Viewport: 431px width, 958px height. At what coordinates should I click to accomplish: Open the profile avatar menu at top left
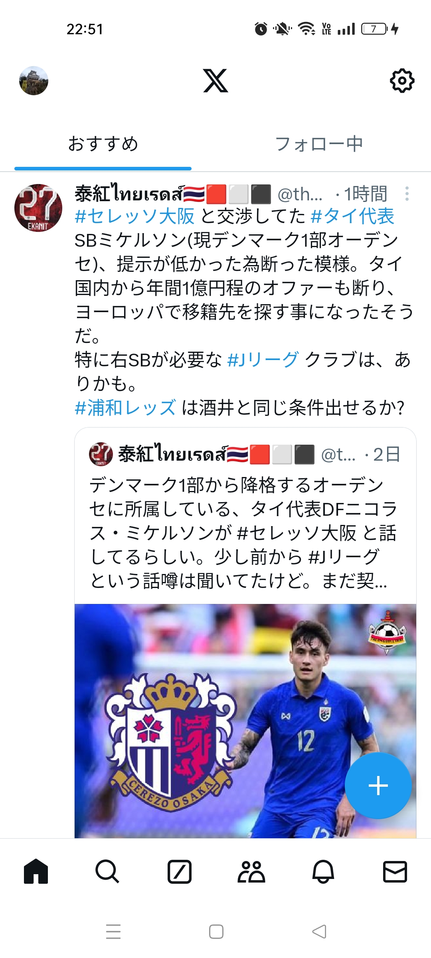coord(34,81)
